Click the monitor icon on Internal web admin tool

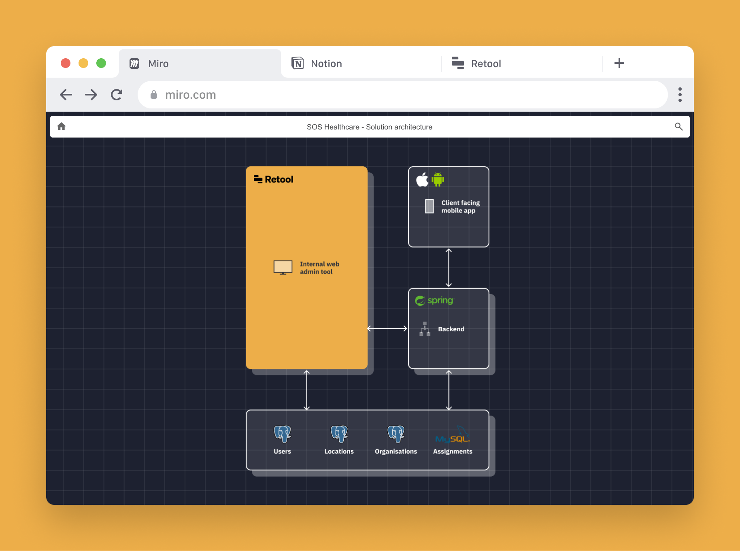283,267
